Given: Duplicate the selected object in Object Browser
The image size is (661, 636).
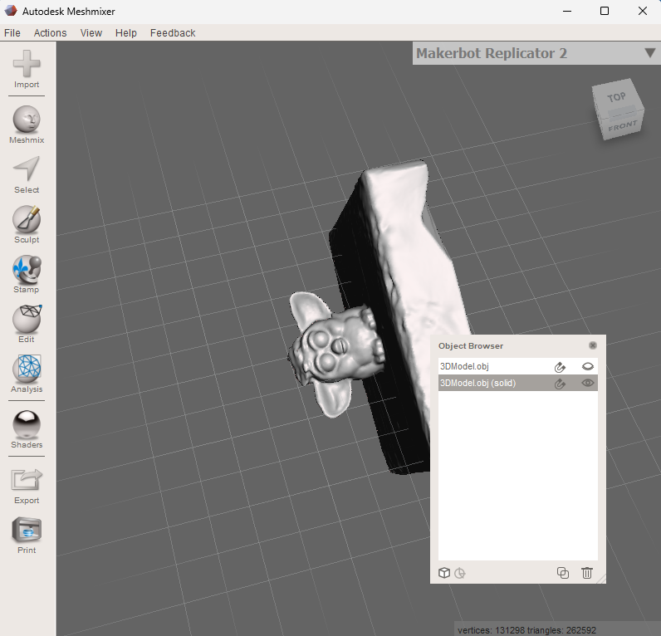Looking at the screenshot, I should pos(563,573).
